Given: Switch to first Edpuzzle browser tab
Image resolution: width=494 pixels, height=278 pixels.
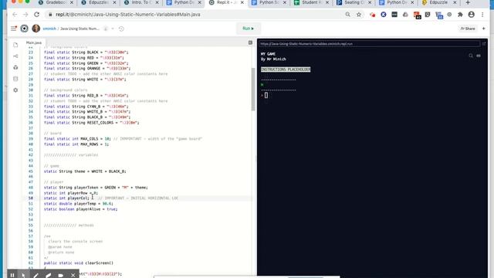Looking at the screenshot, I should [x=98, y=2].
